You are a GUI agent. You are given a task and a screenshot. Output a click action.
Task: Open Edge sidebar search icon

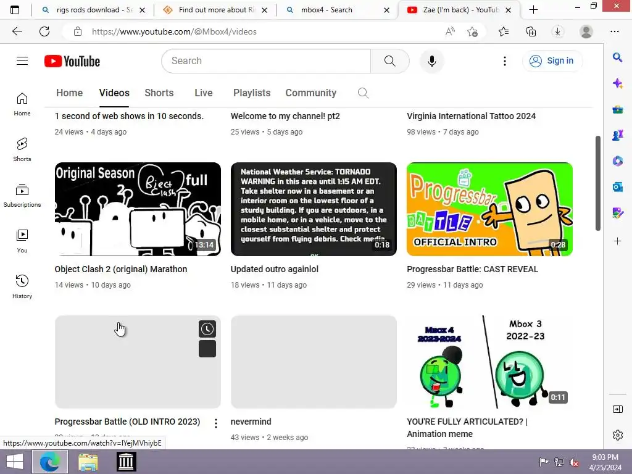pyautogui.click(x=617, y=57)
